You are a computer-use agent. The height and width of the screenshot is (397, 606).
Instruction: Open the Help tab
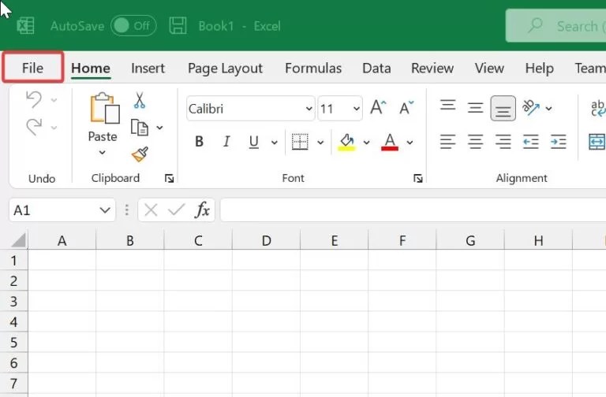[540, 69]
